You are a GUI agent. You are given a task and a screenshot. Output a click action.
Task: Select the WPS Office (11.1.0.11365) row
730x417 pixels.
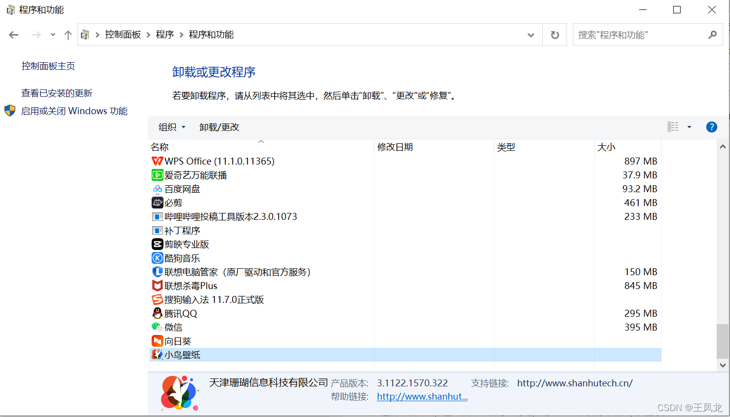click(x=405, y=161)
